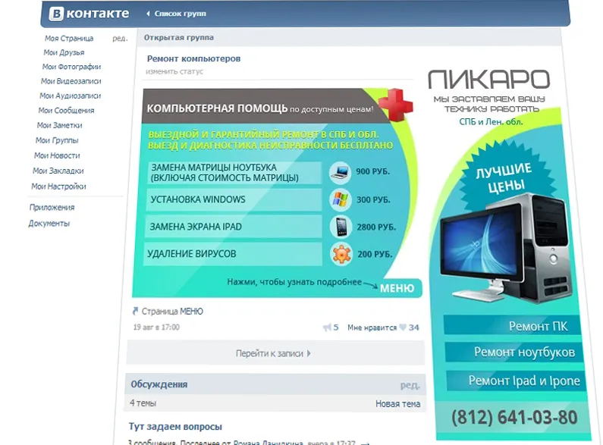
Task: Click the red cross icon on the banner
Action: pyautogui.click(x=396, y=104)
